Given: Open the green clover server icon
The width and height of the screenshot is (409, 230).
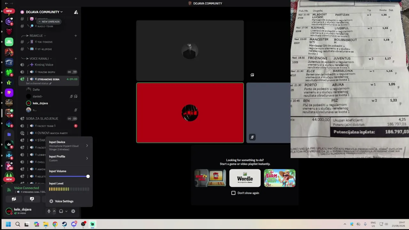Looking at the screenshot, I should (x=9, y=73).
